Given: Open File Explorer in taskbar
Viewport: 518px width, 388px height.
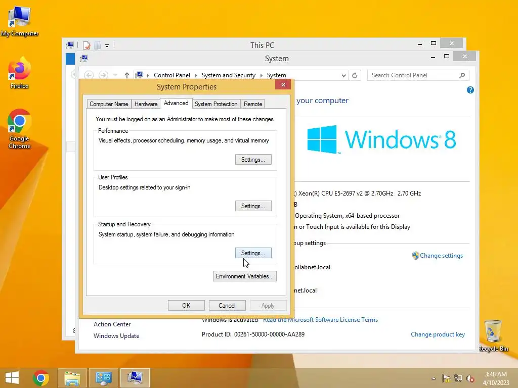Looking at the screenshot, I should pyautogui.click(x=72, y=378).
